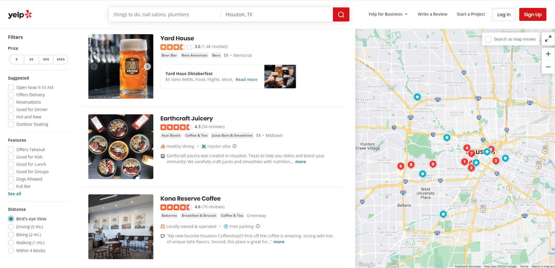Click map pin number 1
The image size is (555, 268).
point(464,162)
